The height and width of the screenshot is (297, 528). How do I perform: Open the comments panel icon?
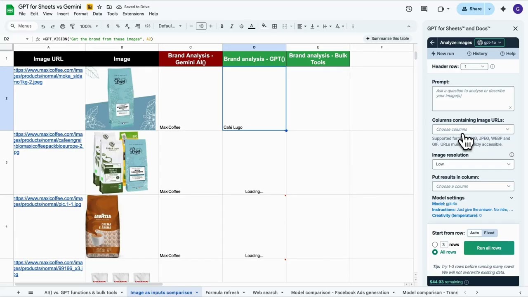[424, 9]
